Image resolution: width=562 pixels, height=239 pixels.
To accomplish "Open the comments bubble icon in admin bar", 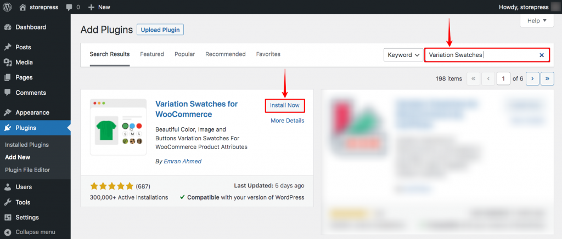I will pyautogui.click(x=70, y=7).
